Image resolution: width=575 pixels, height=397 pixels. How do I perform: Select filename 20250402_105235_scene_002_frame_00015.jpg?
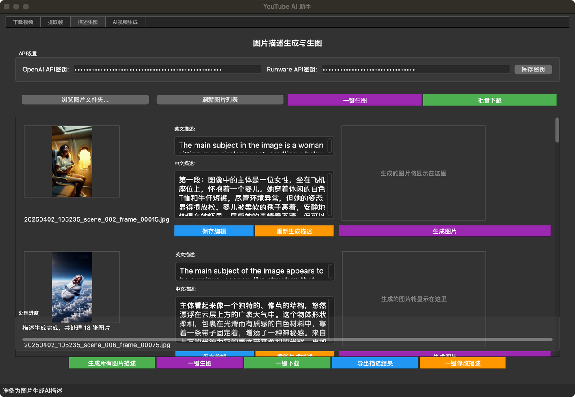[x=97, y=219]
